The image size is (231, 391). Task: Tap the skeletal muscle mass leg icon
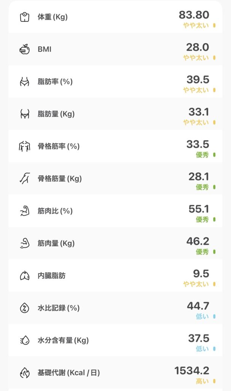[x=25, y=178]
